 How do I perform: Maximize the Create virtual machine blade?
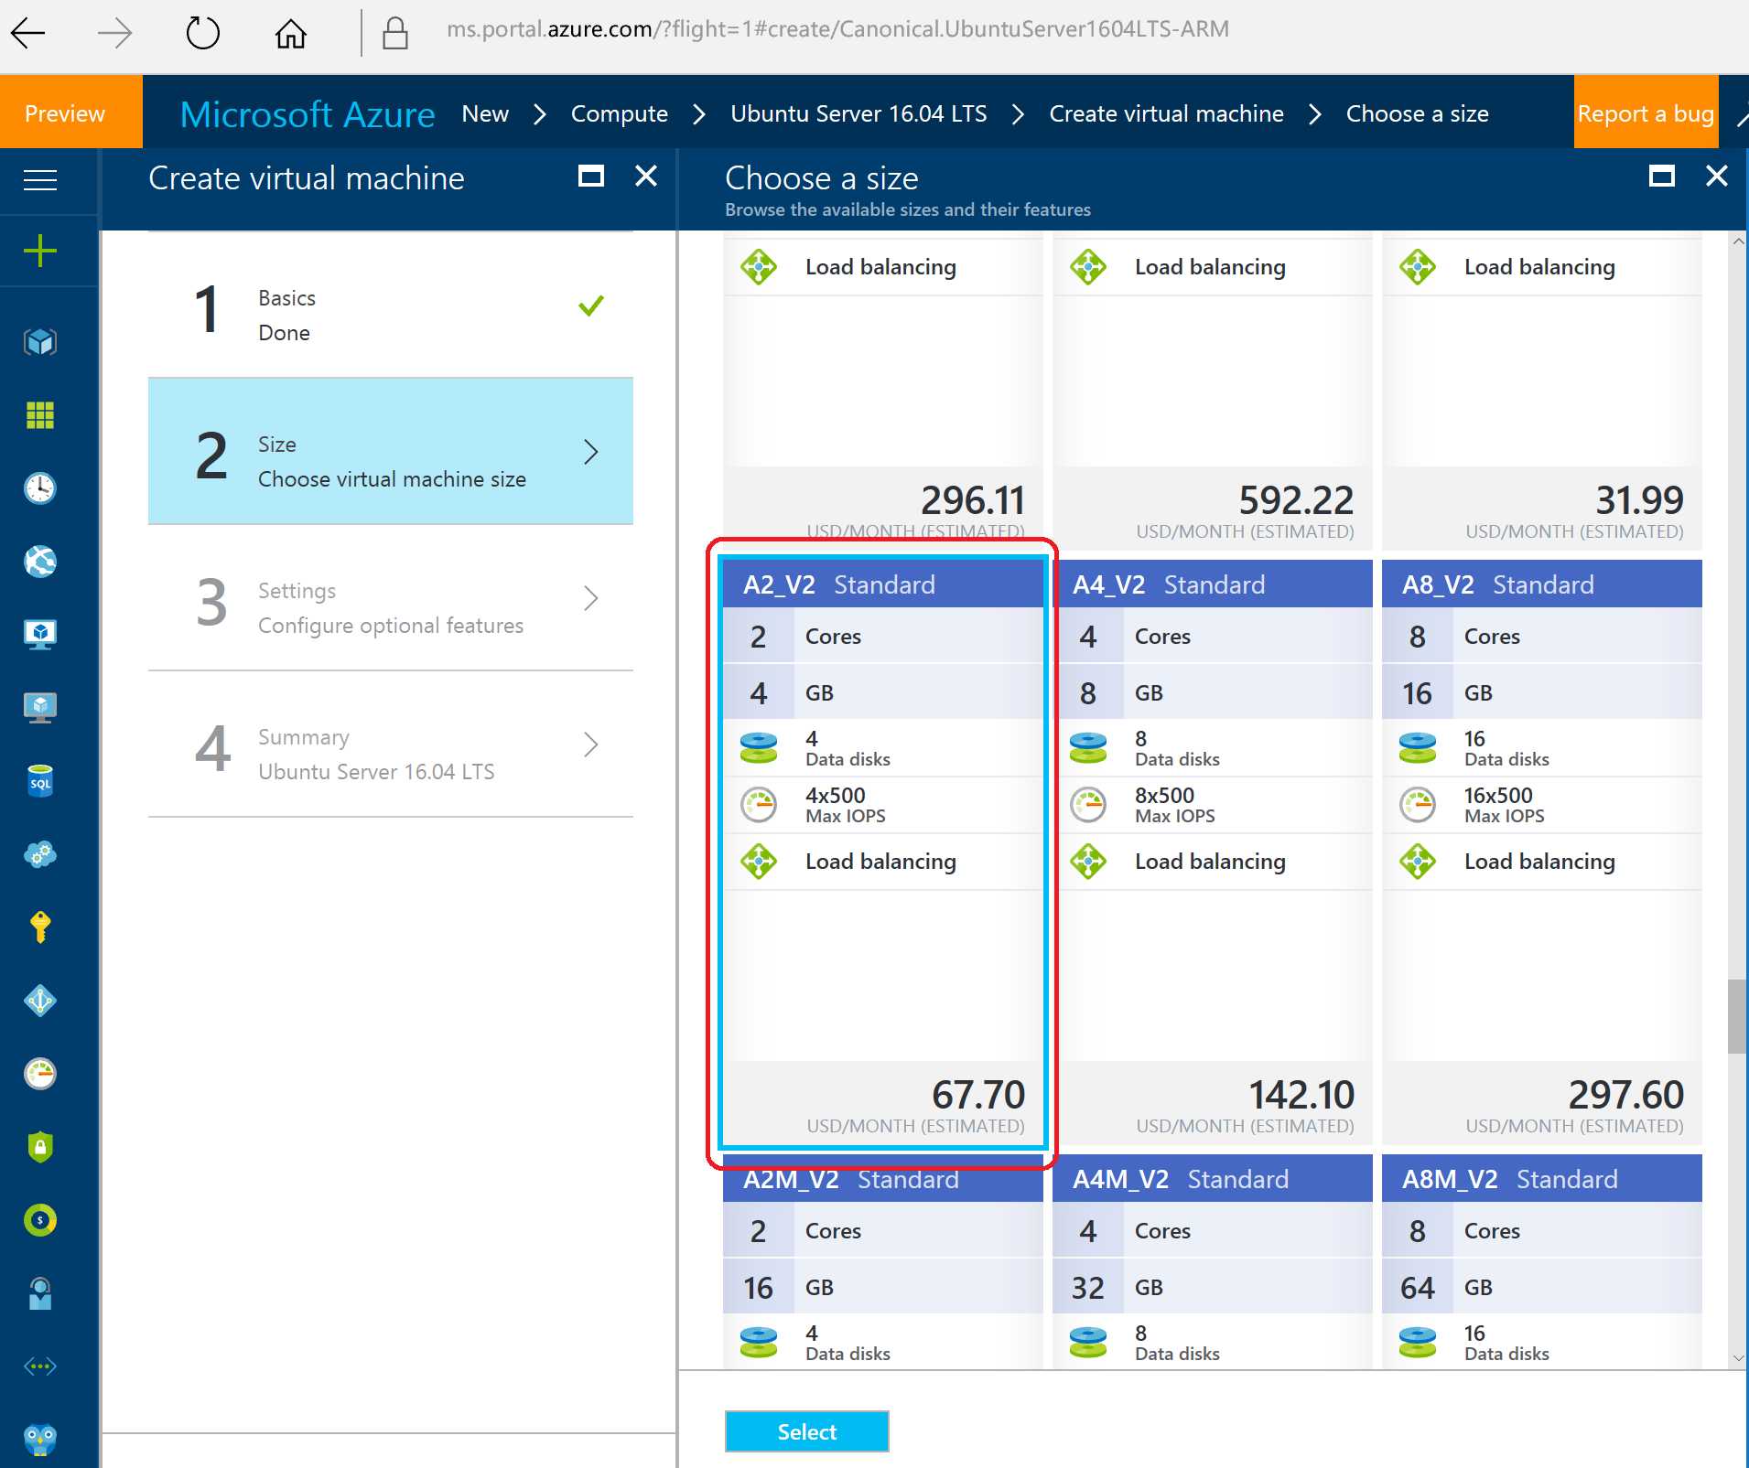pos(591,176)
